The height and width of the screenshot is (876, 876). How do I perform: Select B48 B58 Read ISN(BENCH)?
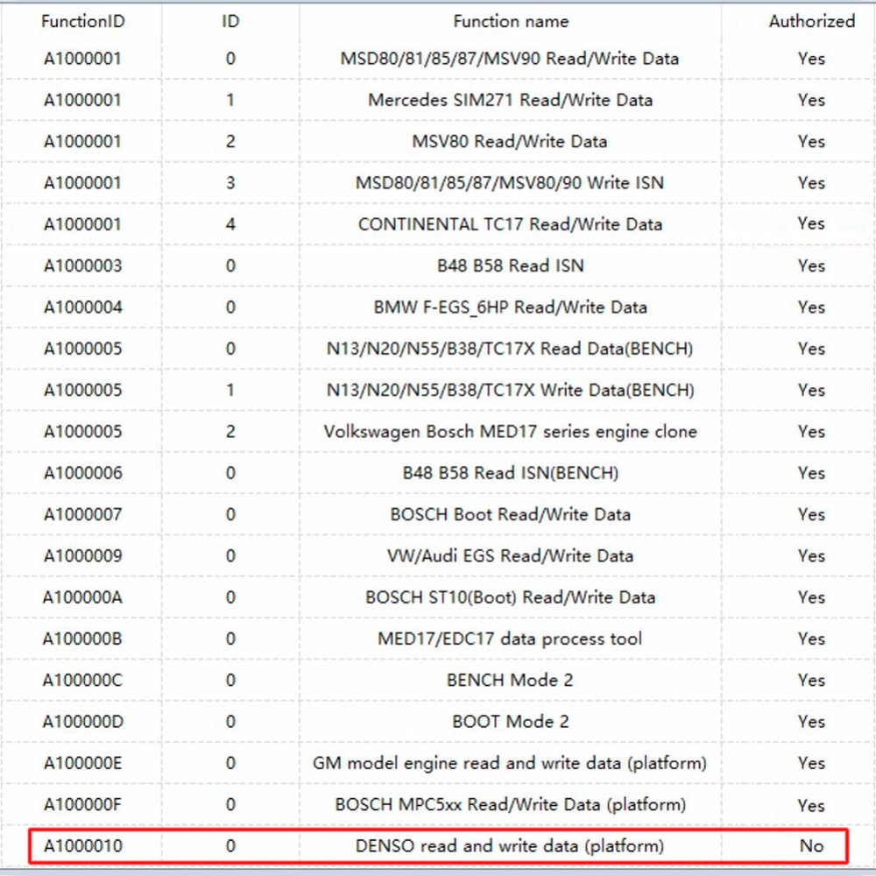(x=510, y=473)
